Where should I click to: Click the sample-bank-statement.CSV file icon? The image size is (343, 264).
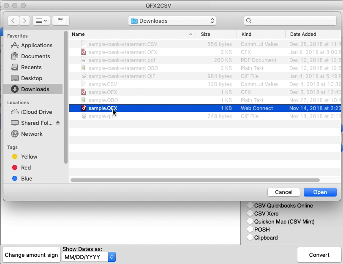tap(84, 44)
